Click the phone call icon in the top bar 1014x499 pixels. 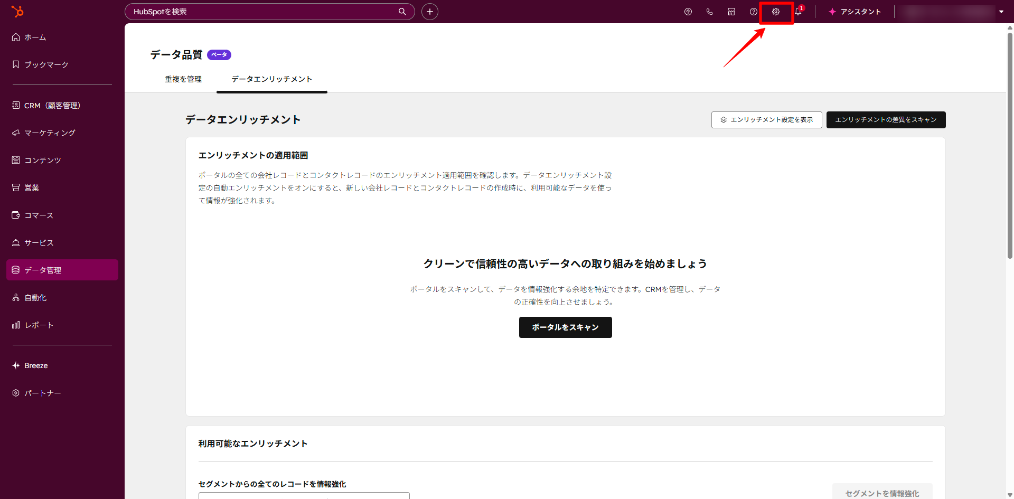click(x=709, y=12)
